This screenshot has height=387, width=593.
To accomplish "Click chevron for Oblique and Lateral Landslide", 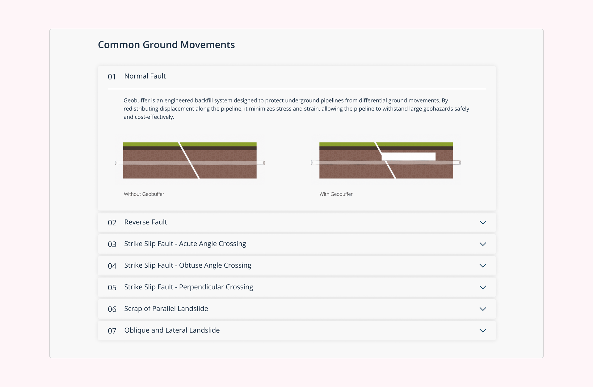I will (483, 331).
